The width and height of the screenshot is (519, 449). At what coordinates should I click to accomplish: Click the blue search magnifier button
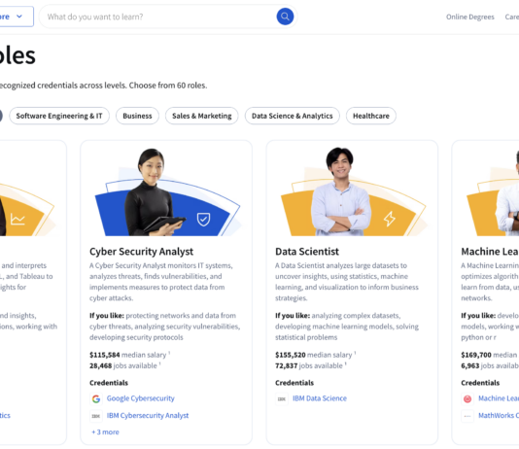(285, 17)
